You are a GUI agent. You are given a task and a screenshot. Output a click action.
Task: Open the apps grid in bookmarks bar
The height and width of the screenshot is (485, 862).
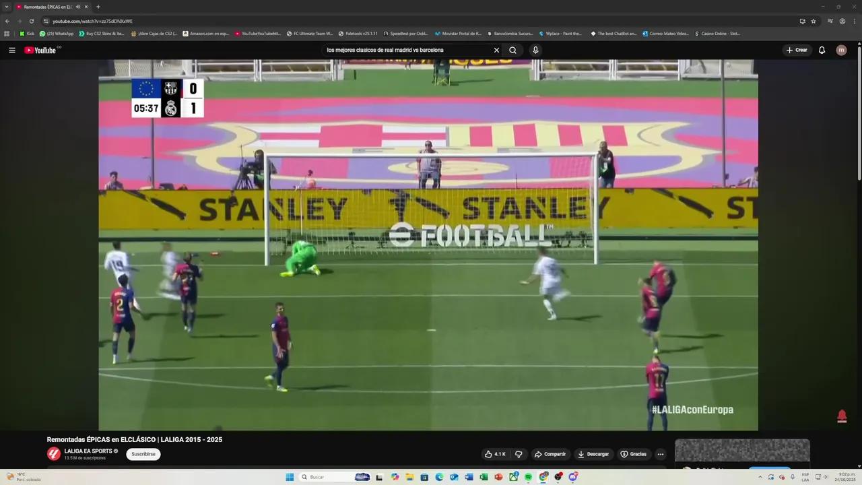pyautogui.click(x=7, y=33)
